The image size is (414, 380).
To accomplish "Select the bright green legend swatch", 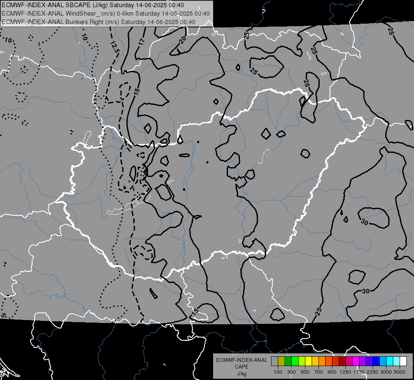I will click(295, 361).
